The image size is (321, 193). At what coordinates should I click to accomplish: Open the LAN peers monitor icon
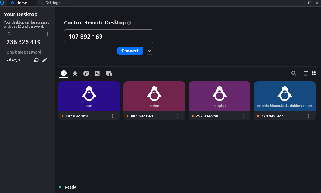tap(108, 73)
